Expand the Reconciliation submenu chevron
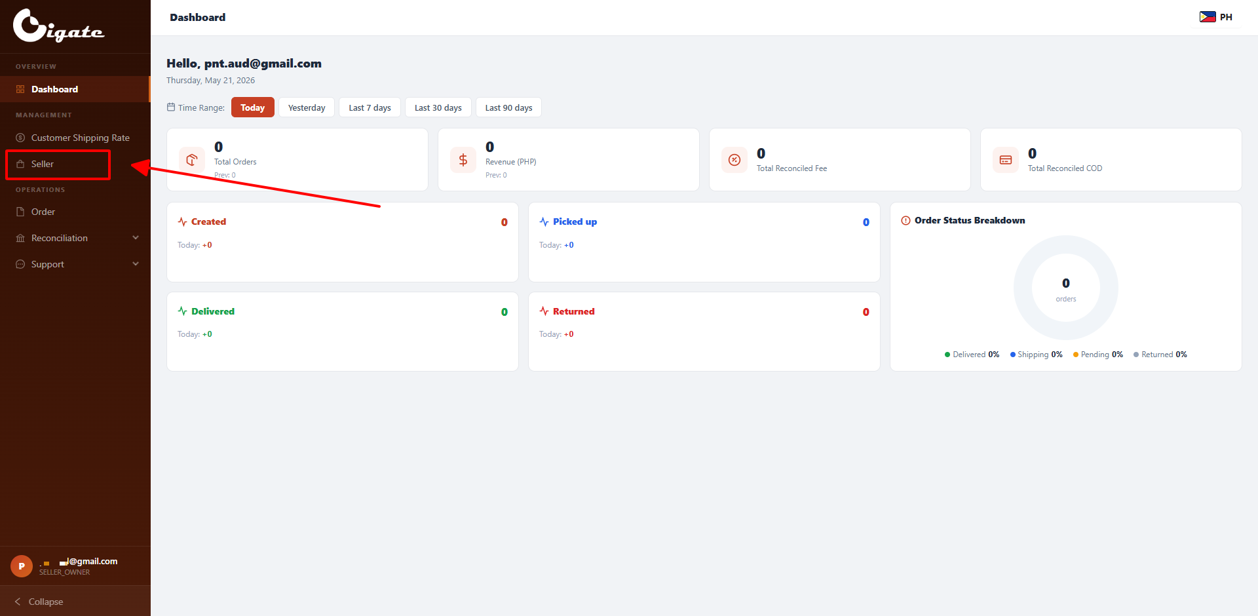1258x616 pixels. tap(136, 238)
